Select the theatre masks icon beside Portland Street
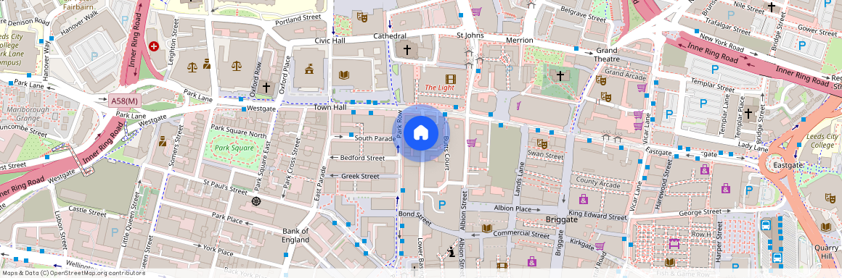This screenshot has height=278, width=842. tap(362, 17)
